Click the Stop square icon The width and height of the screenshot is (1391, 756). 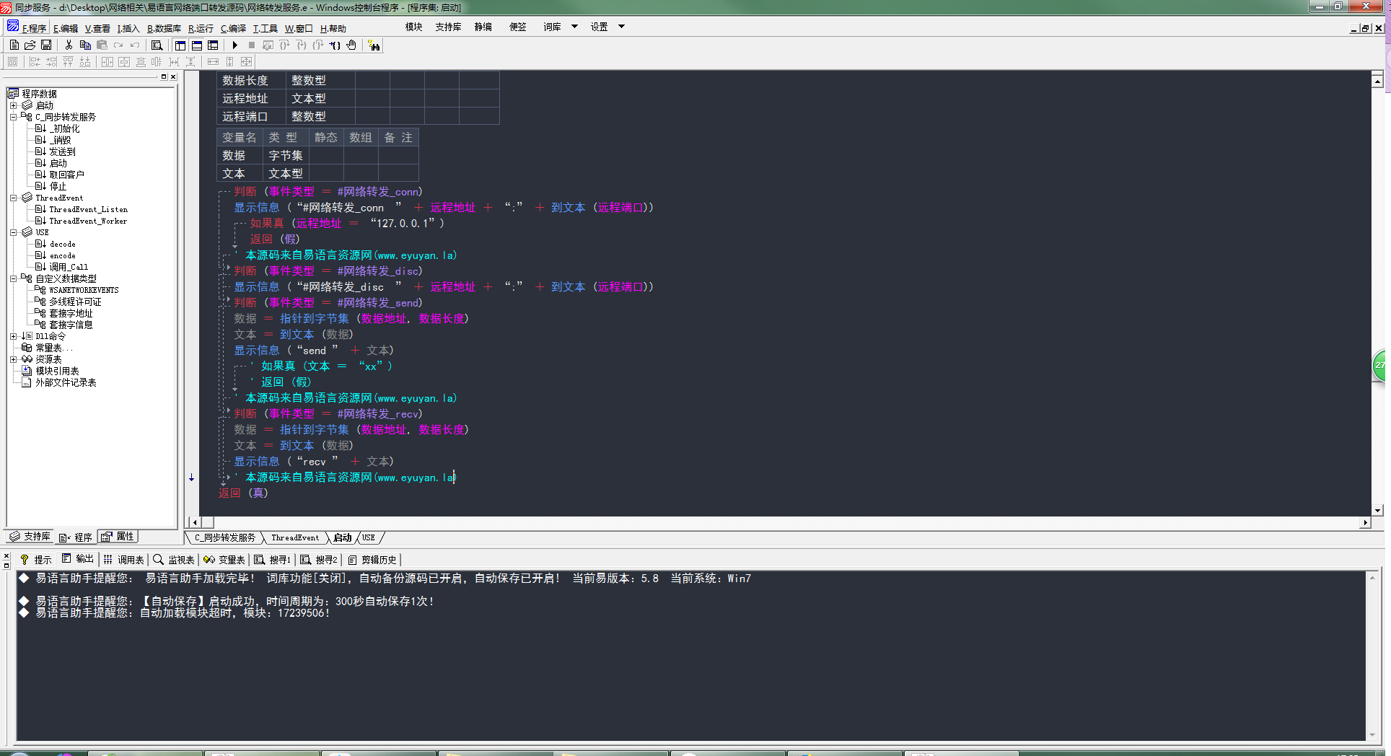(251, 45)
